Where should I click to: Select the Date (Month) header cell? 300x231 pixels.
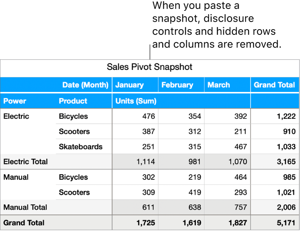(x=85, y=85)
